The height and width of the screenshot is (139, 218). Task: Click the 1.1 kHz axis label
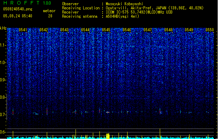[3, 45]
